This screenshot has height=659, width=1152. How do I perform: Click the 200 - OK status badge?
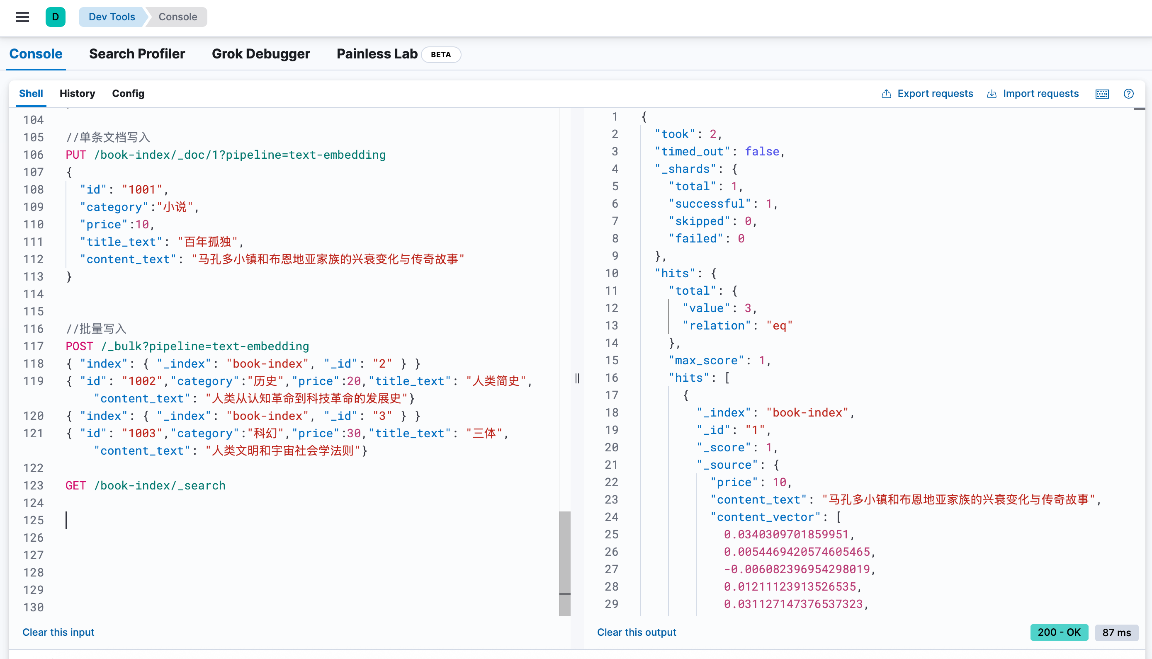(1059, 632)
